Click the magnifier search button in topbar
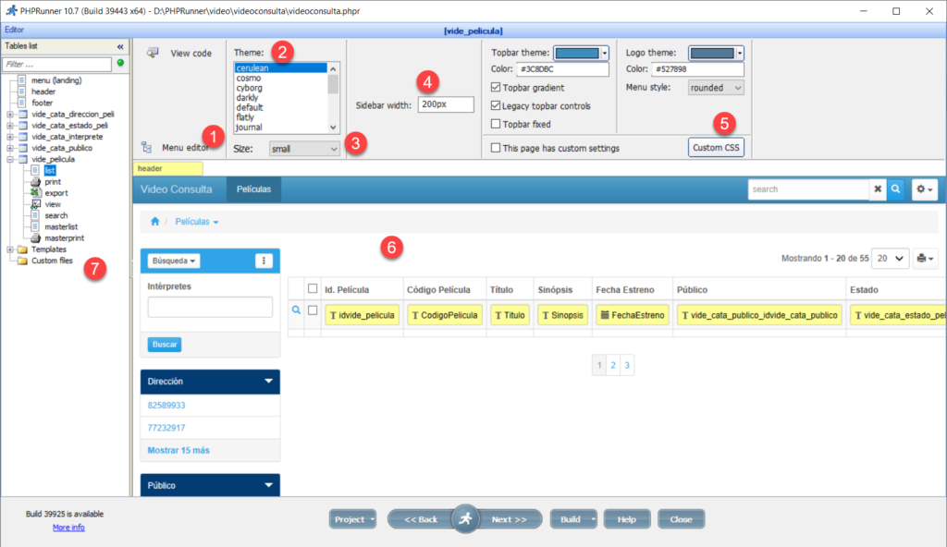Image resolution: width=947 pixels, height=547 pixels. (x=895, y=189)
